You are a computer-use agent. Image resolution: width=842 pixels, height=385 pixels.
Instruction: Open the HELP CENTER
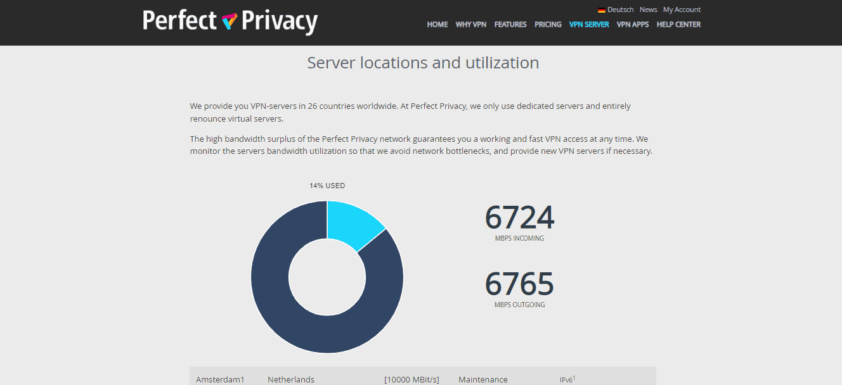point(678,24)
